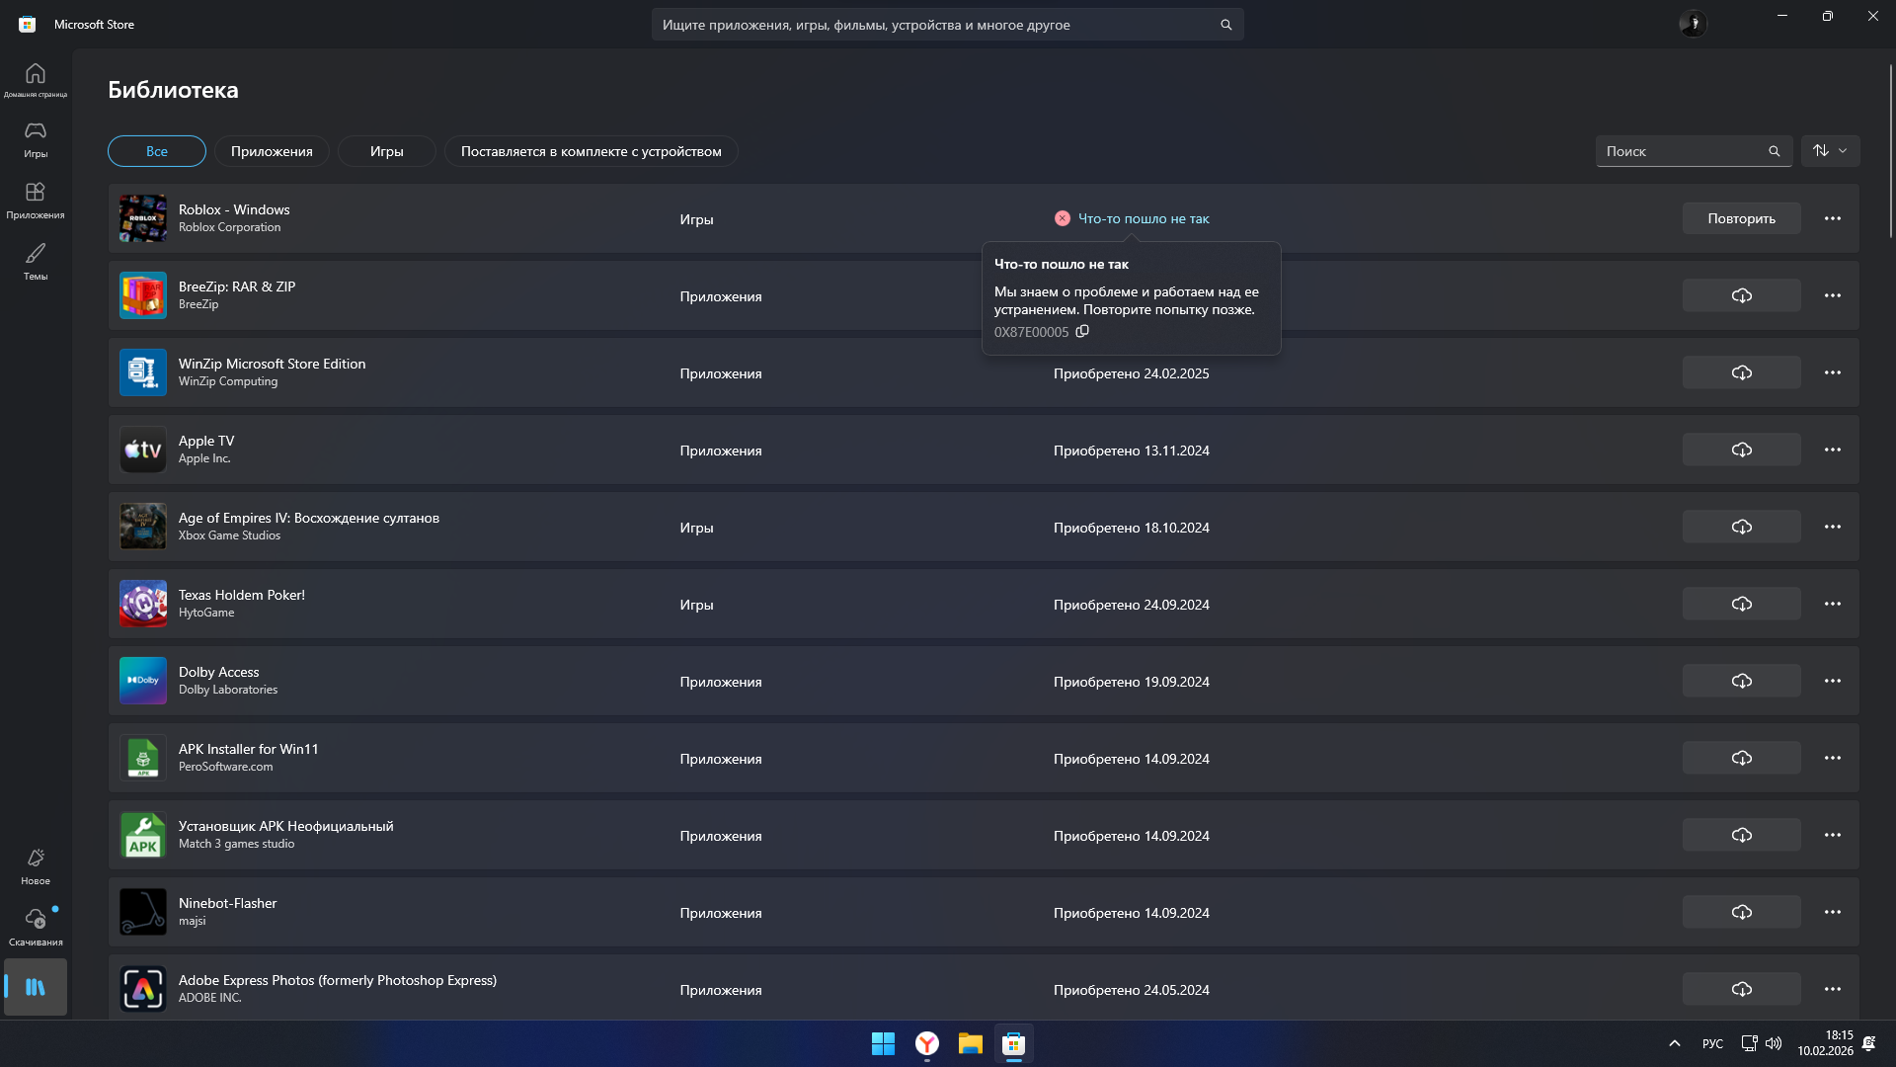Screen dimensions: 1896x1067
Task: Open more options for Ninebot-Flasher
Action: (x=1833, y=912)
